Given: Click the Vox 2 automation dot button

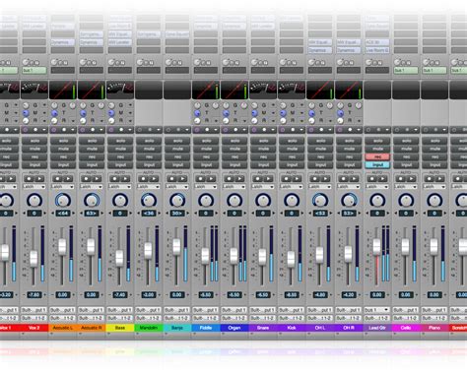Looking at the screenshot, I should pyautogui.click(x=30, y=179).
